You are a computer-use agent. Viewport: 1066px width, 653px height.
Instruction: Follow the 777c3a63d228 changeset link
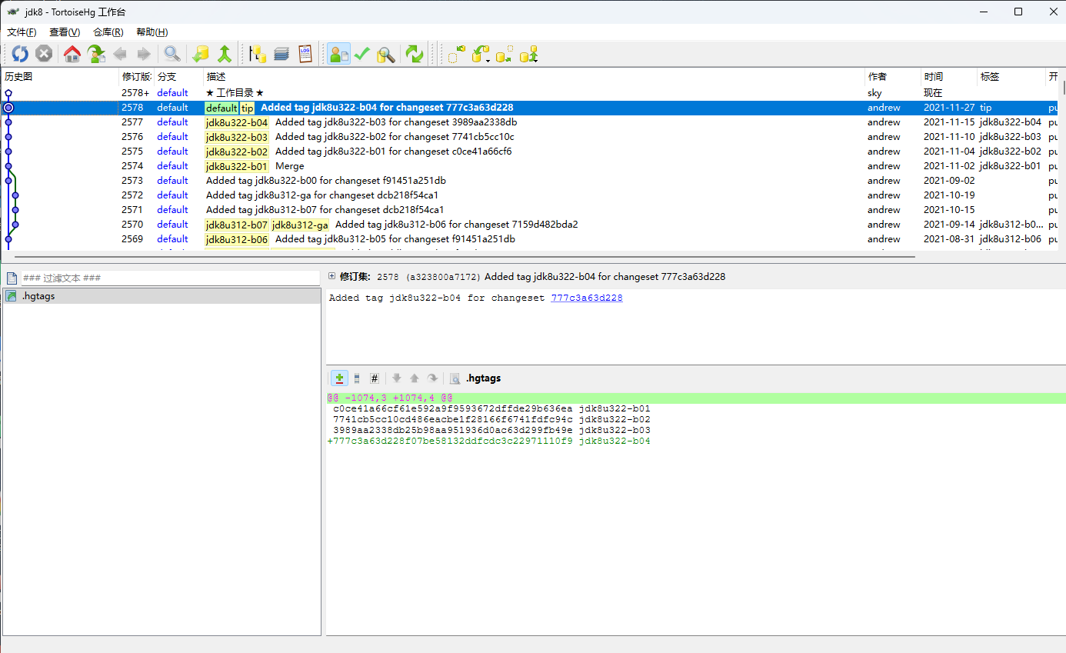(x=586, y=298)
